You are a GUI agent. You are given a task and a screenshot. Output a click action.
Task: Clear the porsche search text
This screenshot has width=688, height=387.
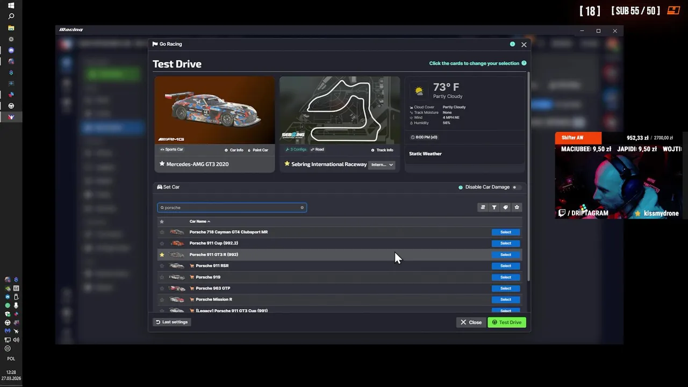[x=302, y=207]
